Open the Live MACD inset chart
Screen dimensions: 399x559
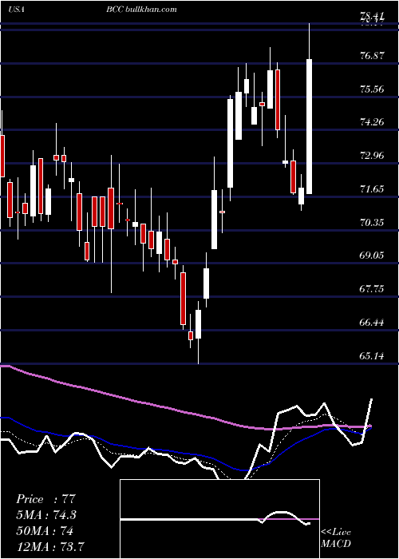click(219, 519)
